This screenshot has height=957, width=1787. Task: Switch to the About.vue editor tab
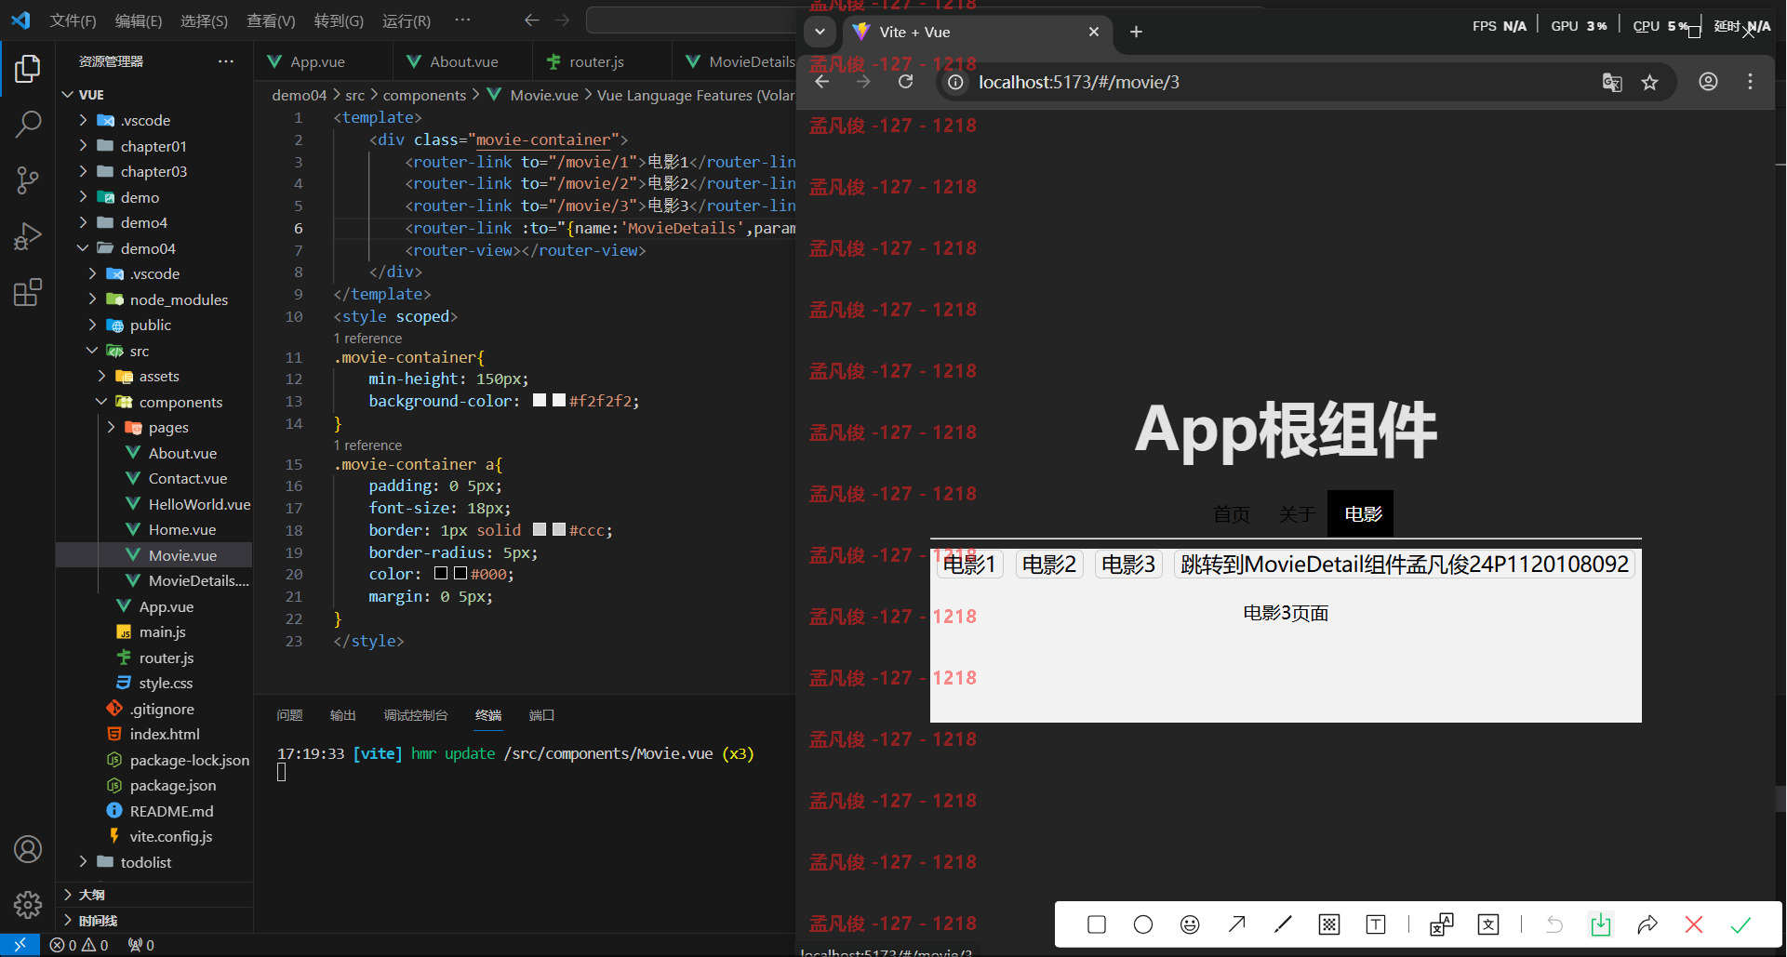pyautogui.click(x=462, y=62)
